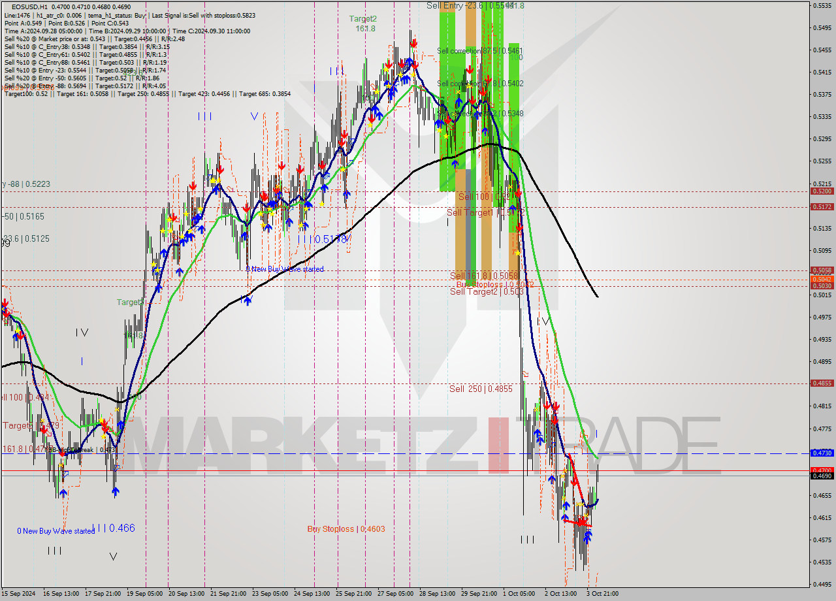Click the 'Sell correction 87.5 | 0.5461' label
The height and width of the screenshot is (601, 836).
480,50
